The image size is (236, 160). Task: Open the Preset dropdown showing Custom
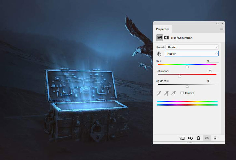point(192,47)
